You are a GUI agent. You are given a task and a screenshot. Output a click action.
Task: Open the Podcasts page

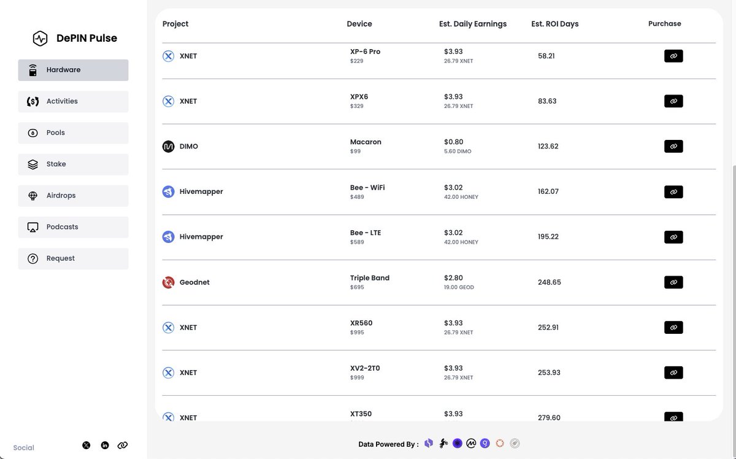click(x=73, y=227)
